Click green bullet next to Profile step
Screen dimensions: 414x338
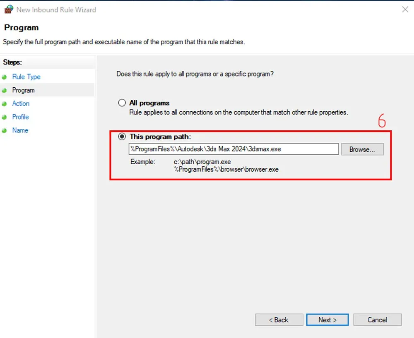pyautogui.click(x=4, y=117)
